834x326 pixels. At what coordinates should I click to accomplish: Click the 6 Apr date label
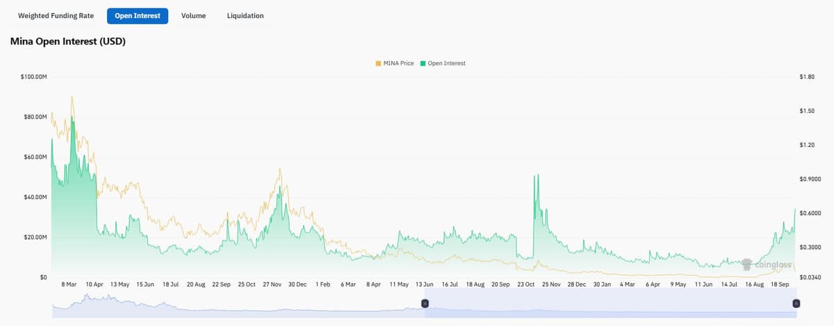(652, 284)
